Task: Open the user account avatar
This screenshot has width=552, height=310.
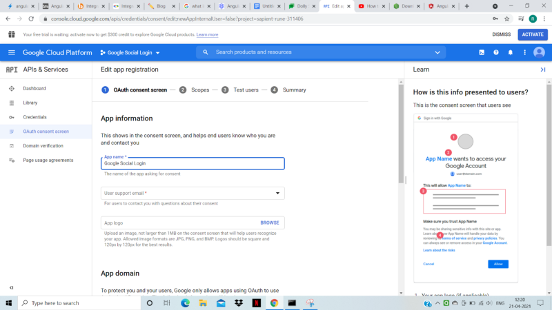Action: click(539, 52)
